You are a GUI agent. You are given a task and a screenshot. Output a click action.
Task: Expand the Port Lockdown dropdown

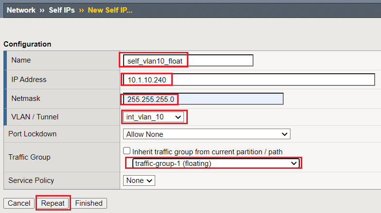click(206, 134)
